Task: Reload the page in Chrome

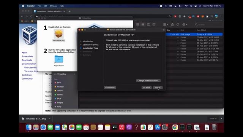Action: pyautogui.click(x=31, y=16)
